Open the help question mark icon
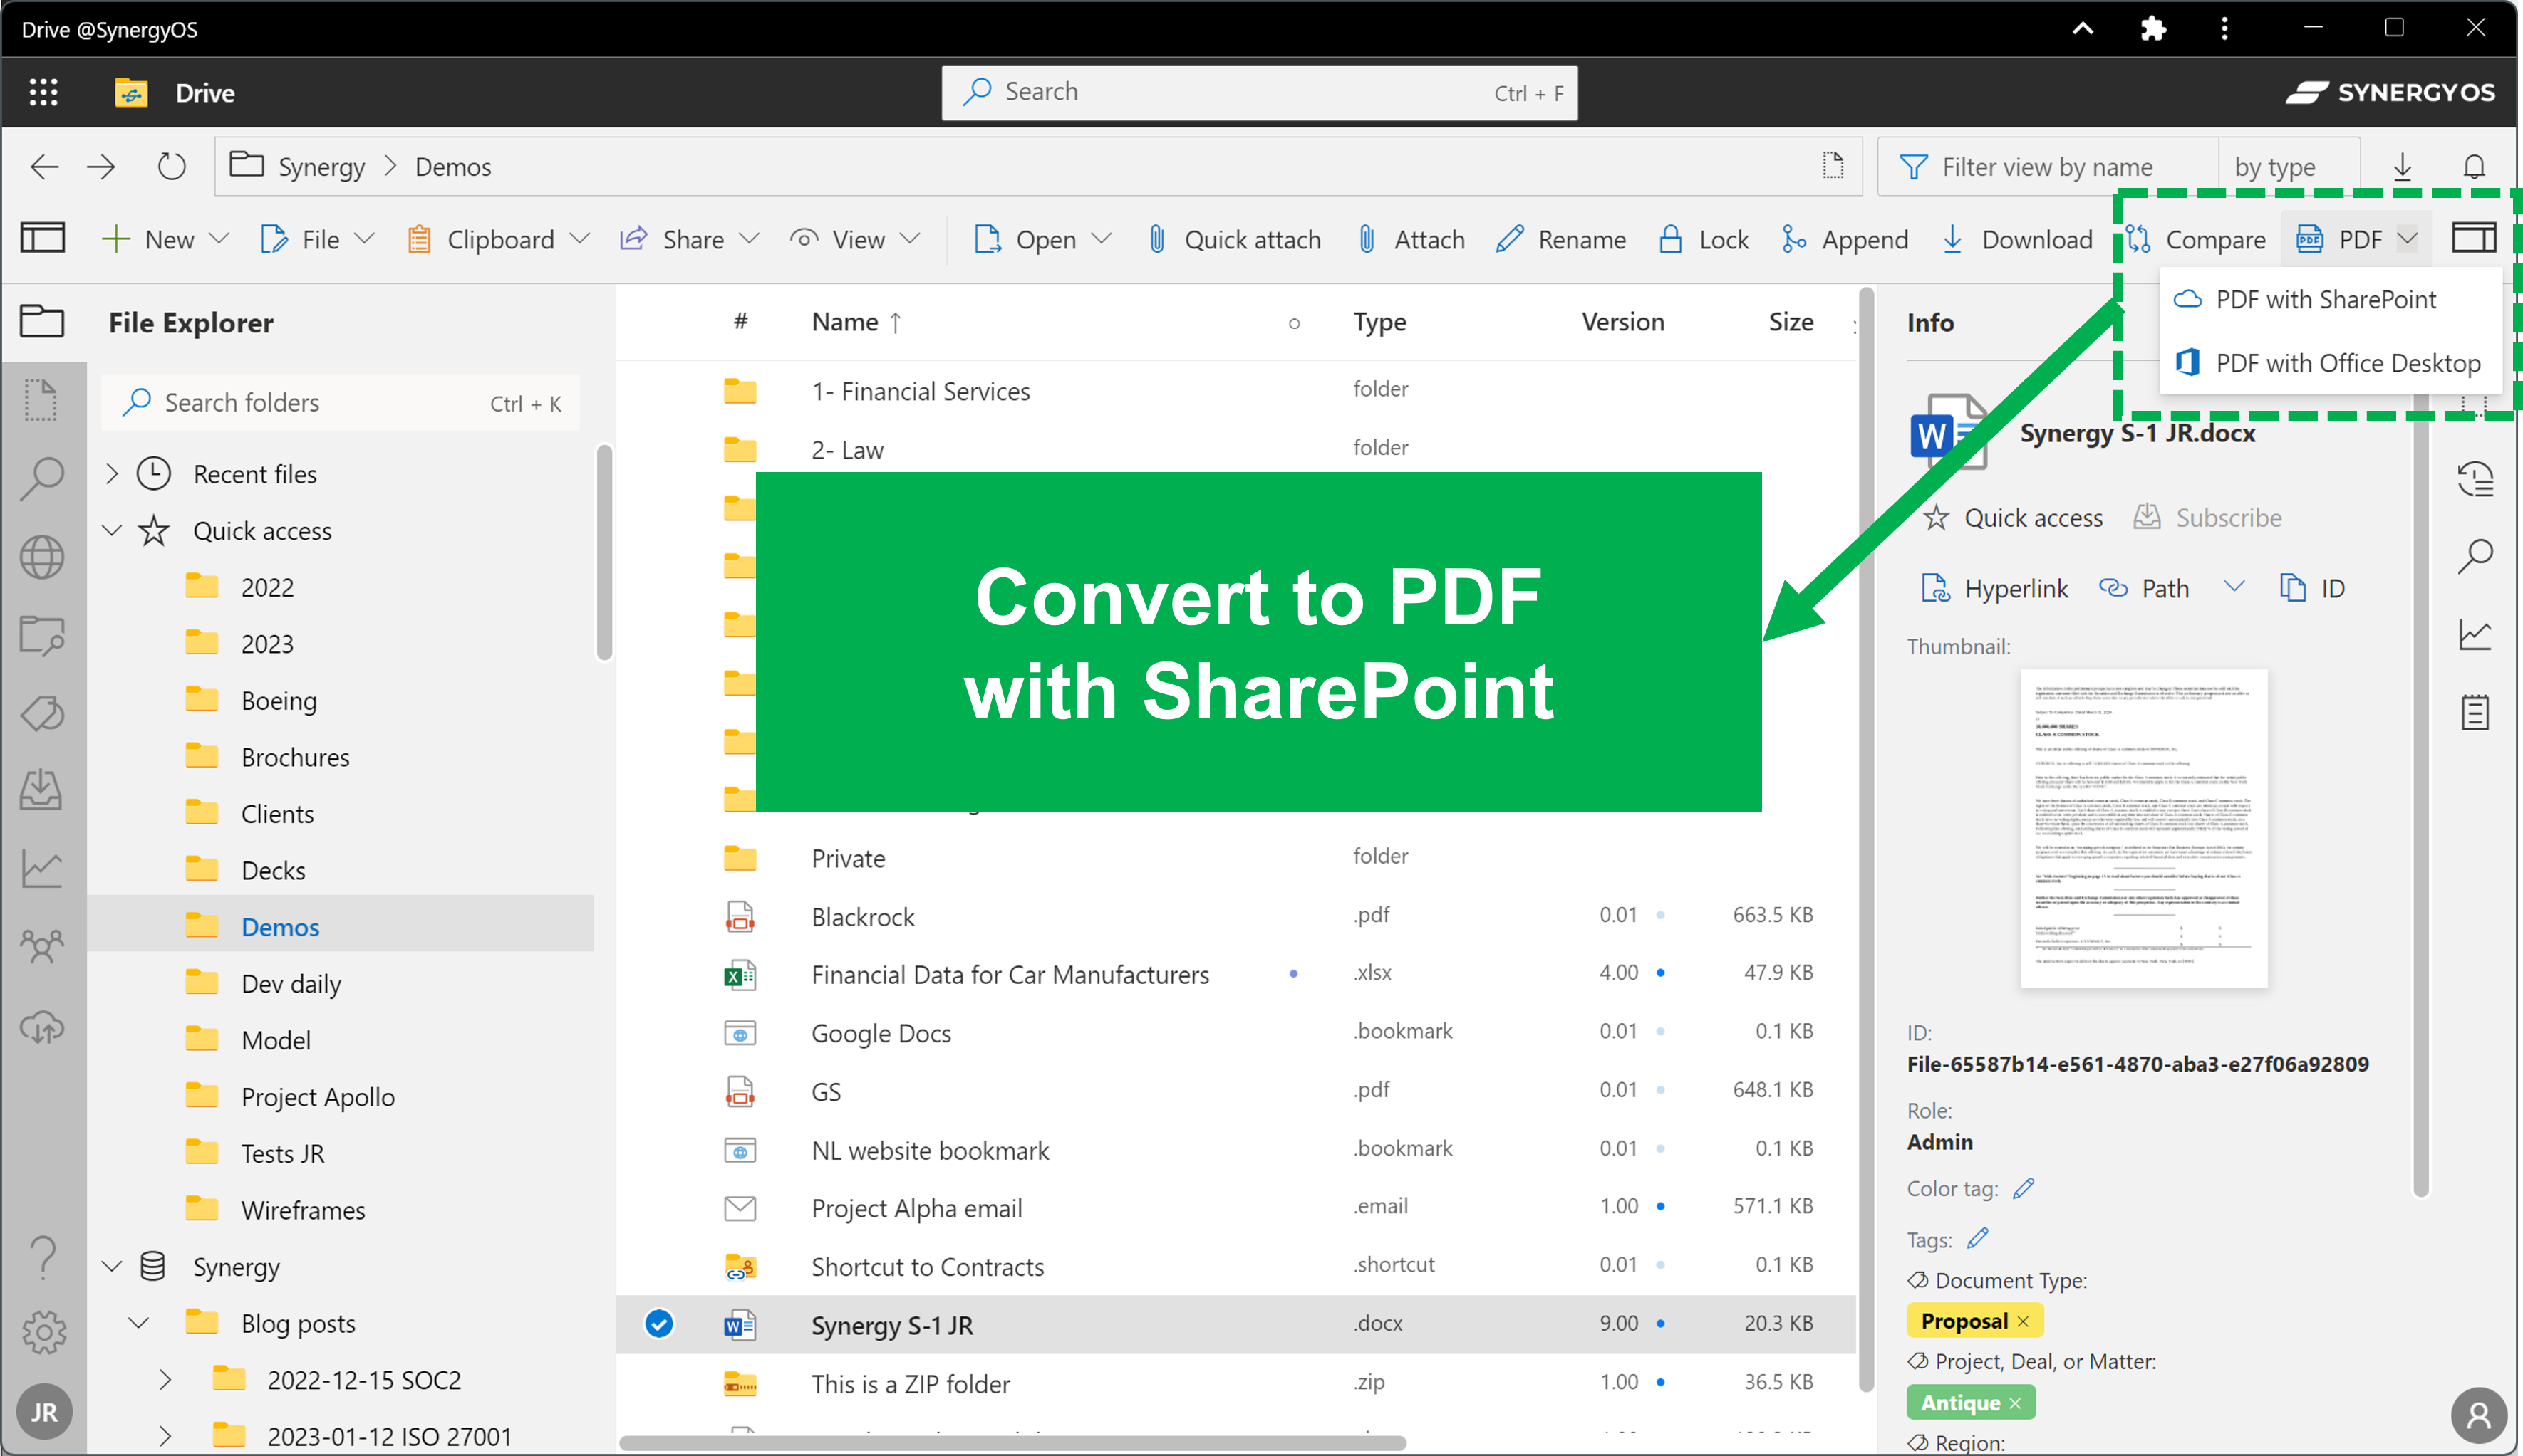 coord(42,1257)
